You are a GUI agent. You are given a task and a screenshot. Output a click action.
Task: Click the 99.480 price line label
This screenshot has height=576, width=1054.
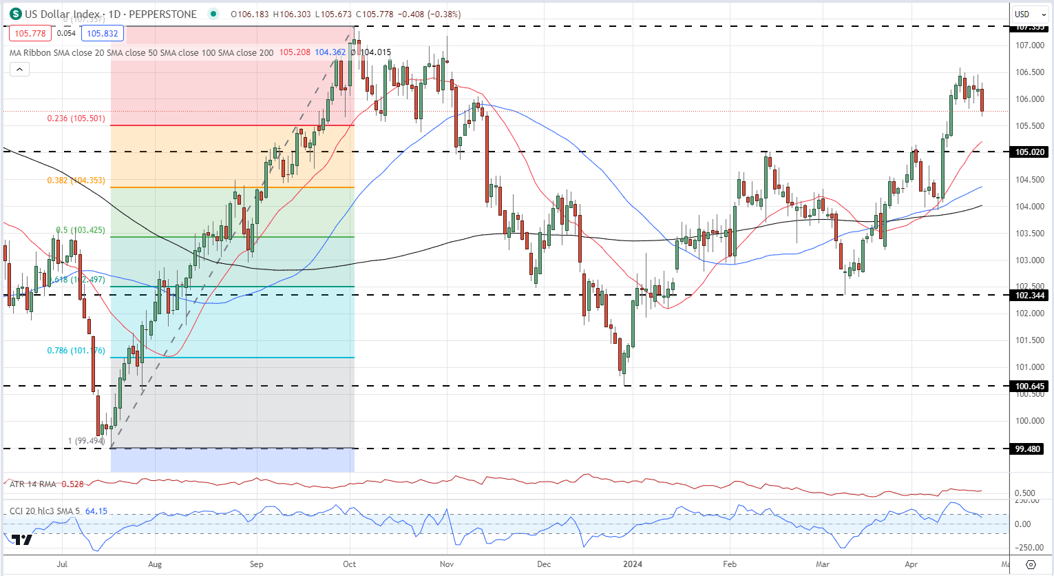pos(1028,449)
